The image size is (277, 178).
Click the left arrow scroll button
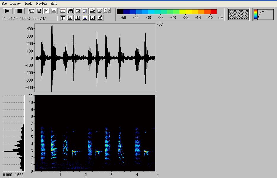tap(106, 11)
